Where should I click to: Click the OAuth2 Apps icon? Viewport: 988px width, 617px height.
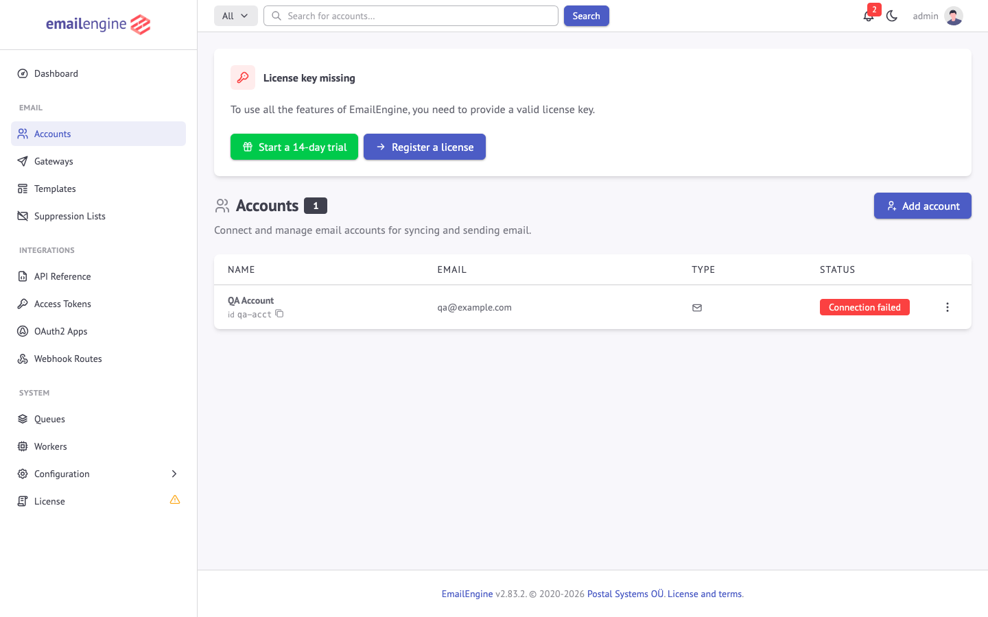tap(23, 331)
